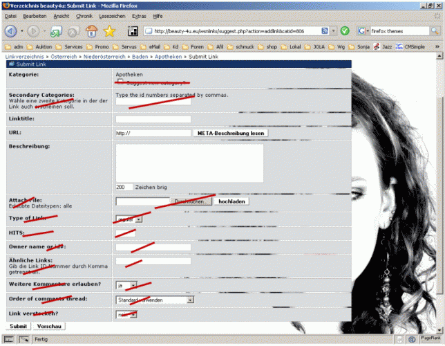Go to the home page icon
The image size is (445, 346).
pos(91,31)
